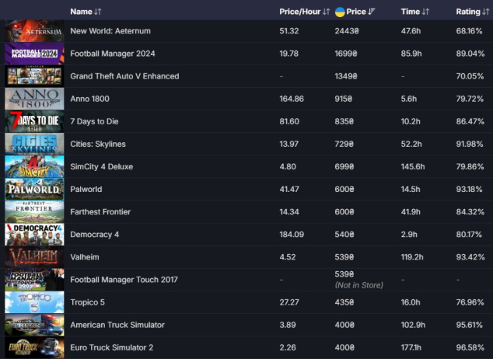
Task: Click the 96.58% rating value
Action: coord(470,347)
